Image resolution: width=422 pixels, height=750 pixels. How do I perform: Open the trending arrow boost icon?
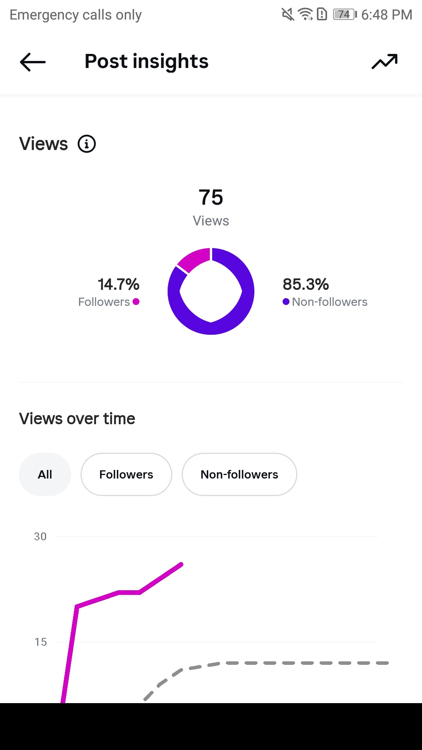click(384, 61)
